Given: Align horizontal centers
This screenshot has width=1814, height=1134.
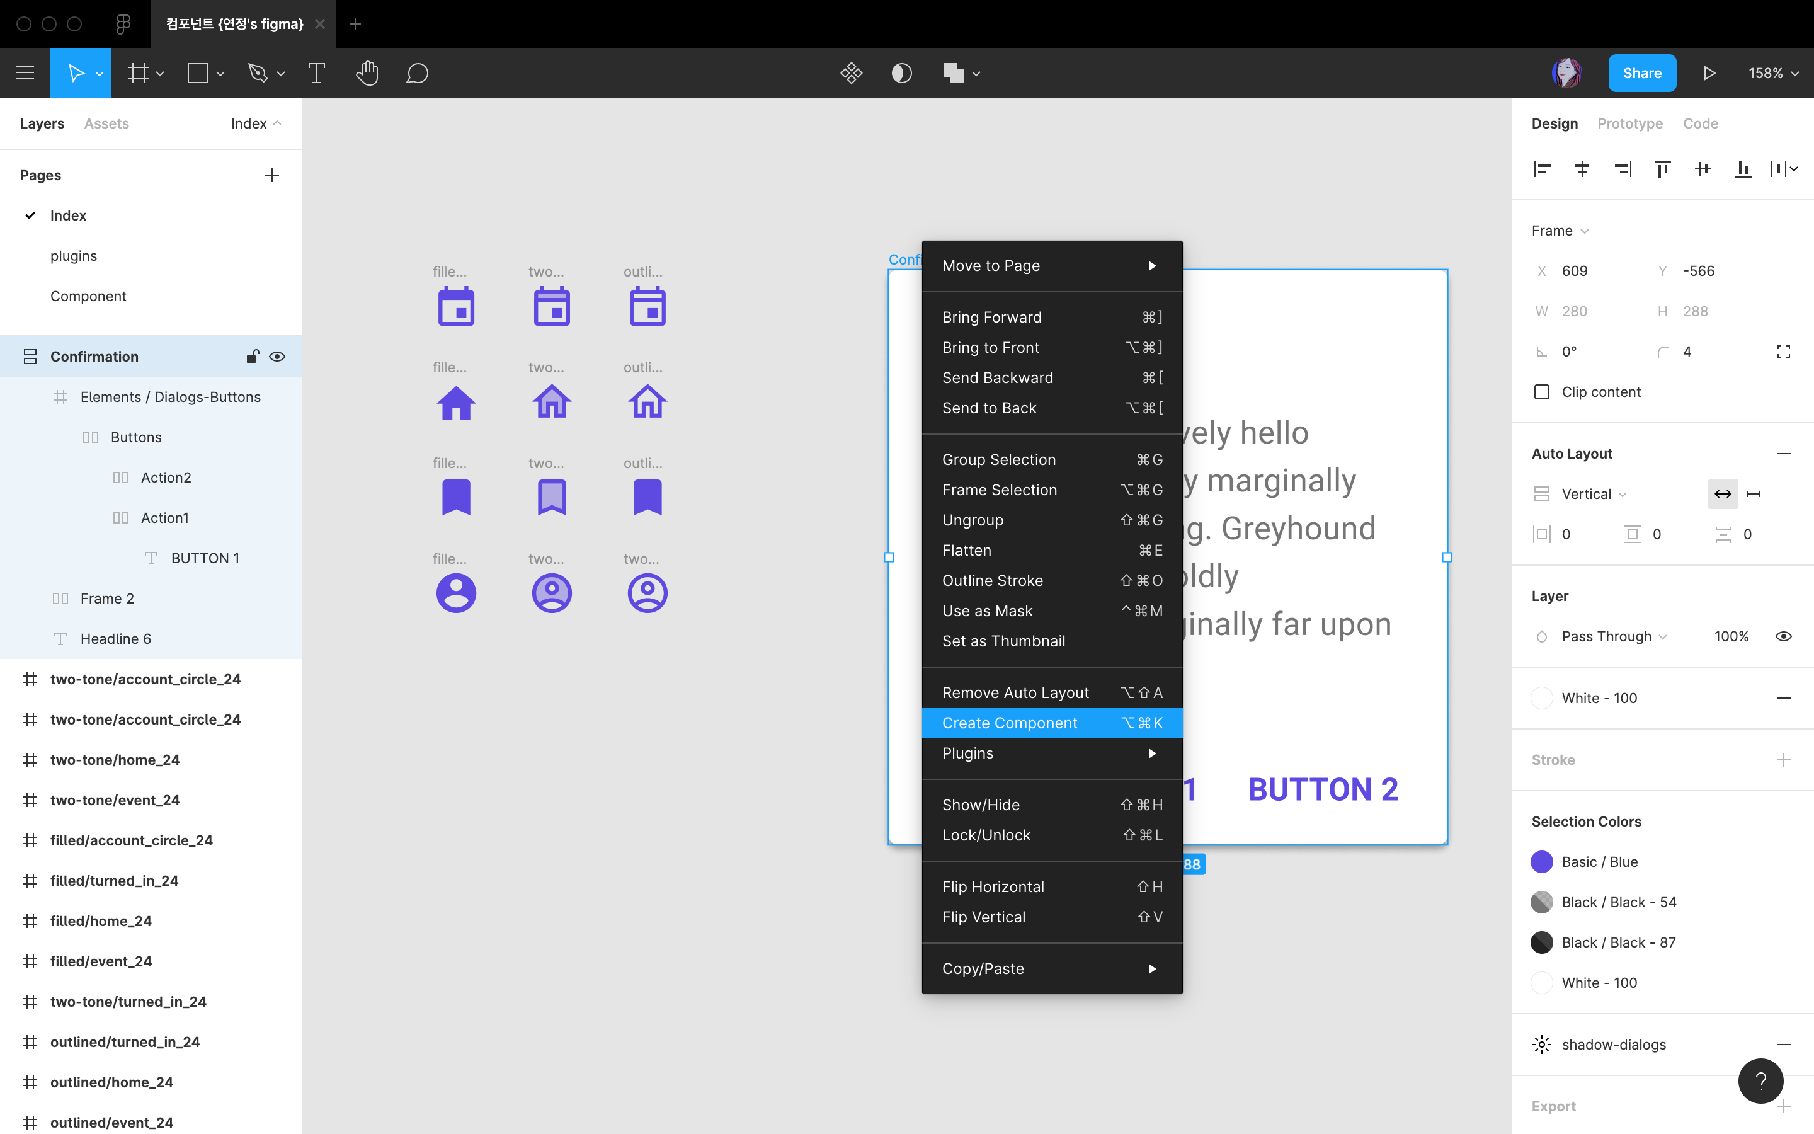Looking at the screenshot, I should 1582,169.
